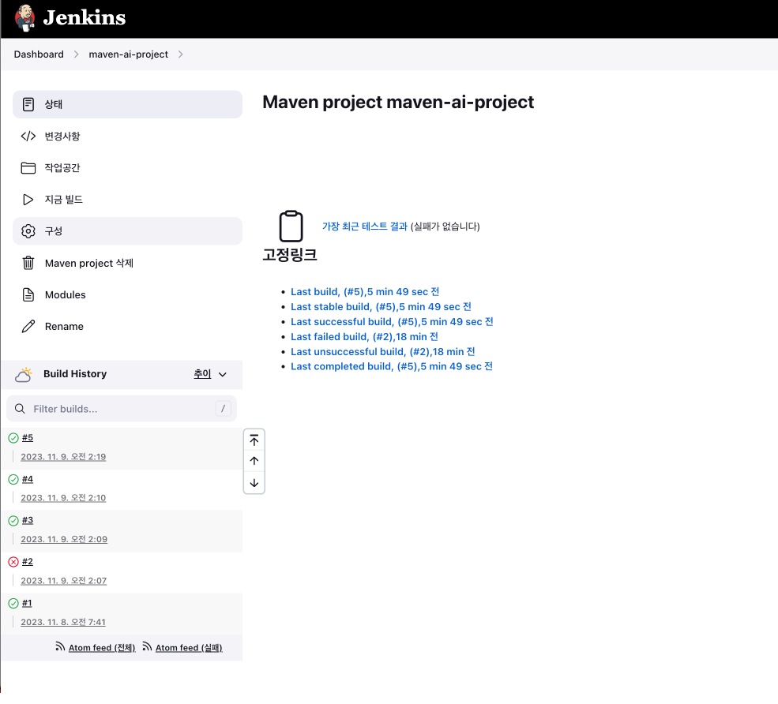This screenshot has width=778, height=704.
Task: Click the 작업공간 folder icon
Action: (28, 167)
